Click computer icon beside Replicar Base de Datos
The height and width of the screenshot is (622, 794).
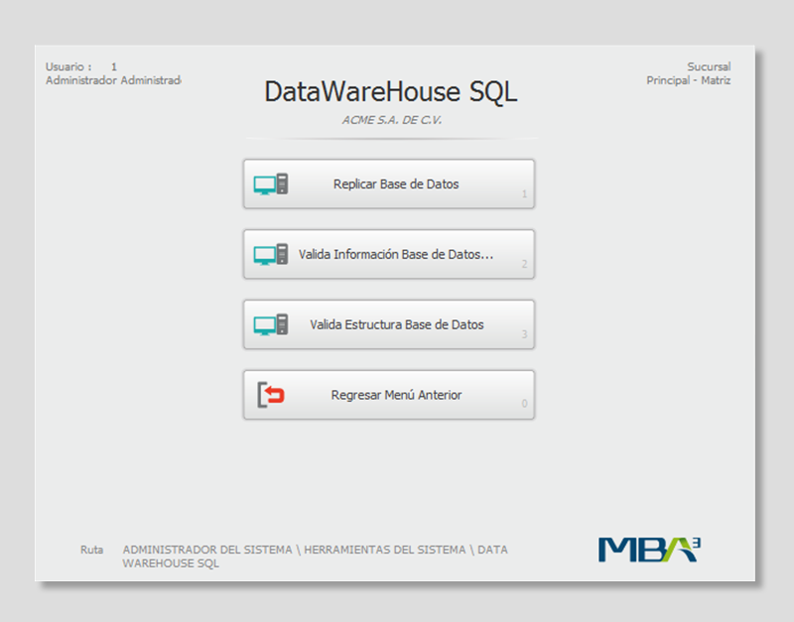[x=271, y=185]
